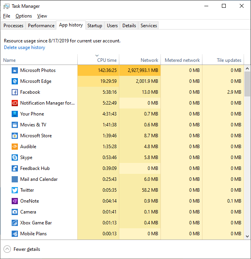The height and width of the screenshot is (259, 251).
Task: Click the 142:36:25 CPU time cell
Action: pos(98,70)
